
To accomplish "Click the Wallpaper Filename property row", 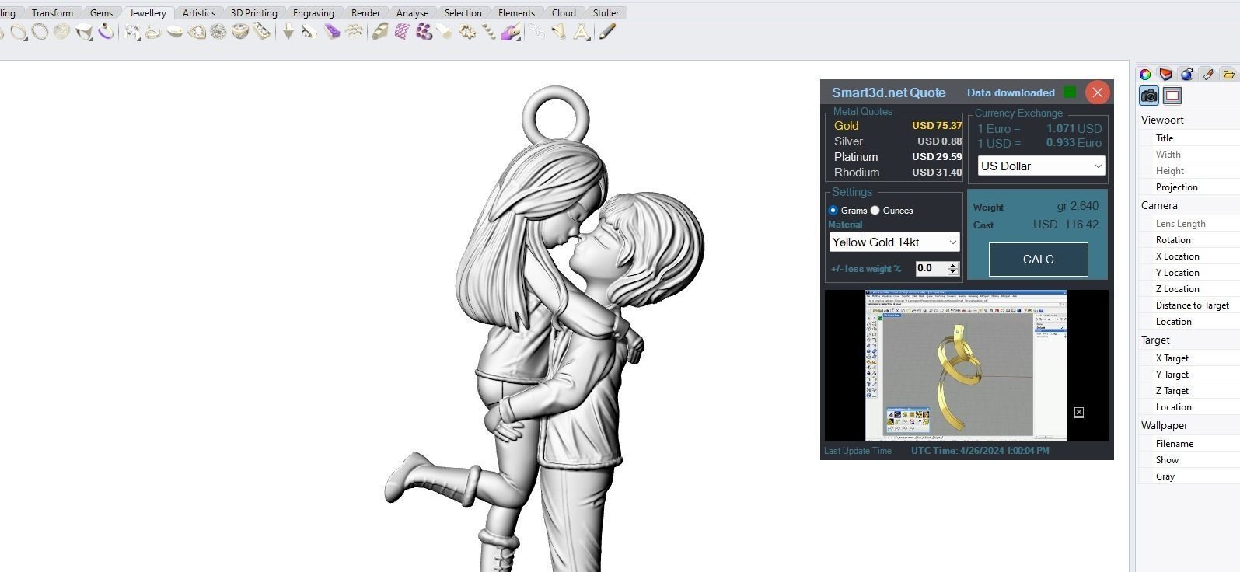I will (x=1189, y=444).
